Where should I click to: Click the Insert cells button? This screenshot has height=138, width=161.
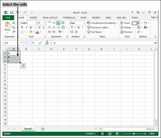coord(125,23)
